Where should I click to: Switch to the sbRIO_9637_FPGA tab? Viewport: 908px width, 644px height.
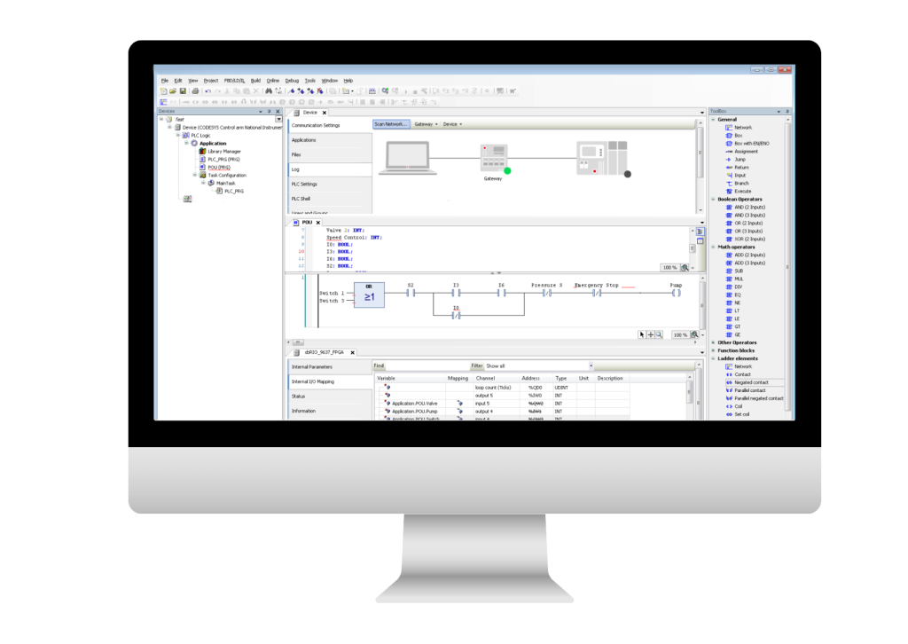click(325, 352)
